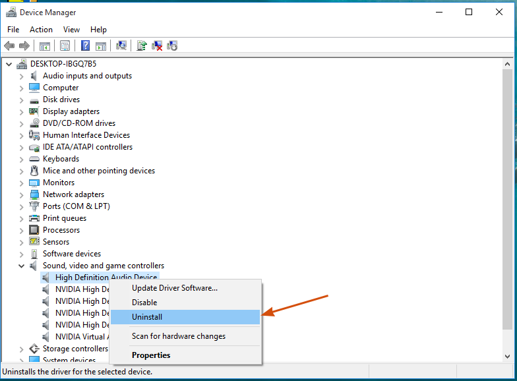Open the File menu

click(13, 30)
